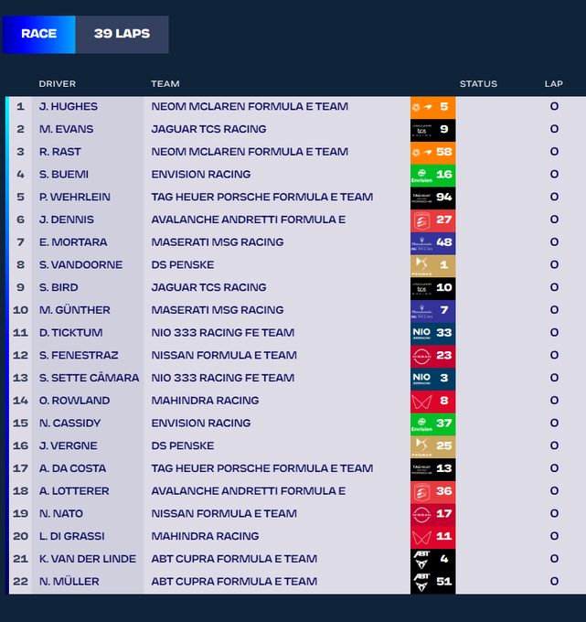Image resolution: width=586 pixels, height=622 pixels.
Task: Click Mahindra Racing in Rowland row
Action: click(x=205, y=401)
